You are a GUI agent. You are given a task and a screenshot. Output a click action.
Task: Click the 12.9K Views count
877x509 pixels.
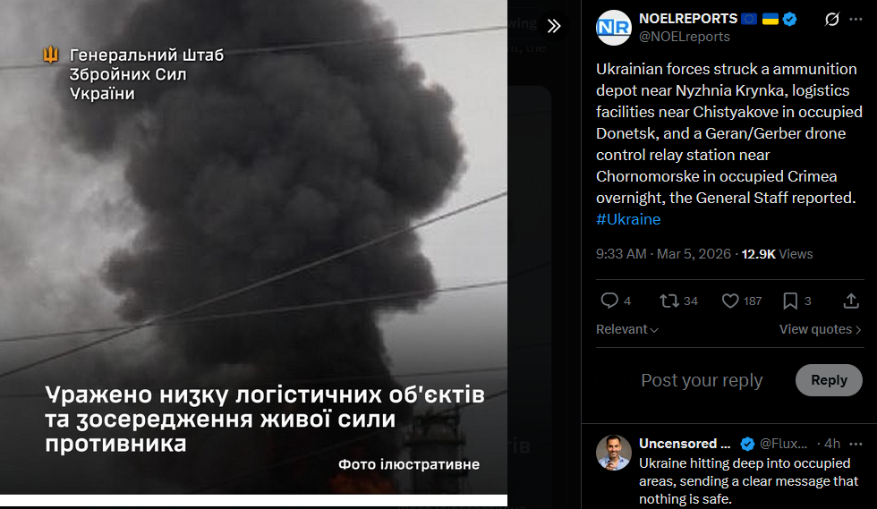coord(777,254)
